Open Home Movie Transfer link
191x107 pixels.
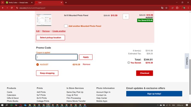tap(76, 101)
